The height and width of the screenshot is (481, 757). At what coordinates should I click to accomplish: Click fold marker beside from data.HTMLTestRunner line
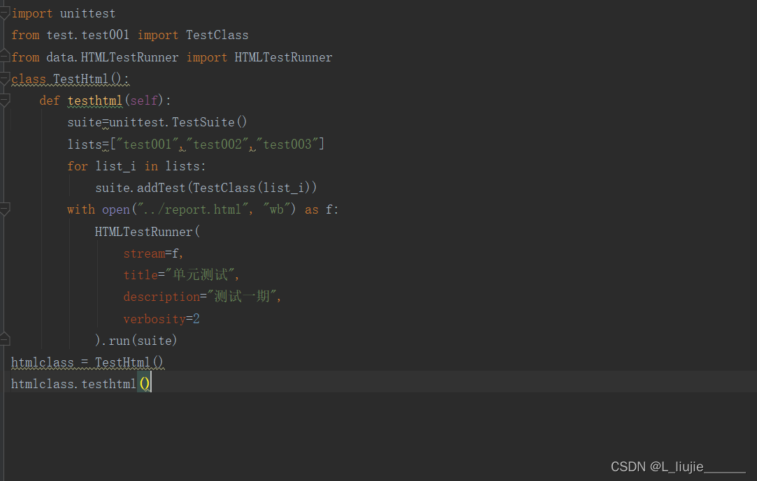[4, 56]
